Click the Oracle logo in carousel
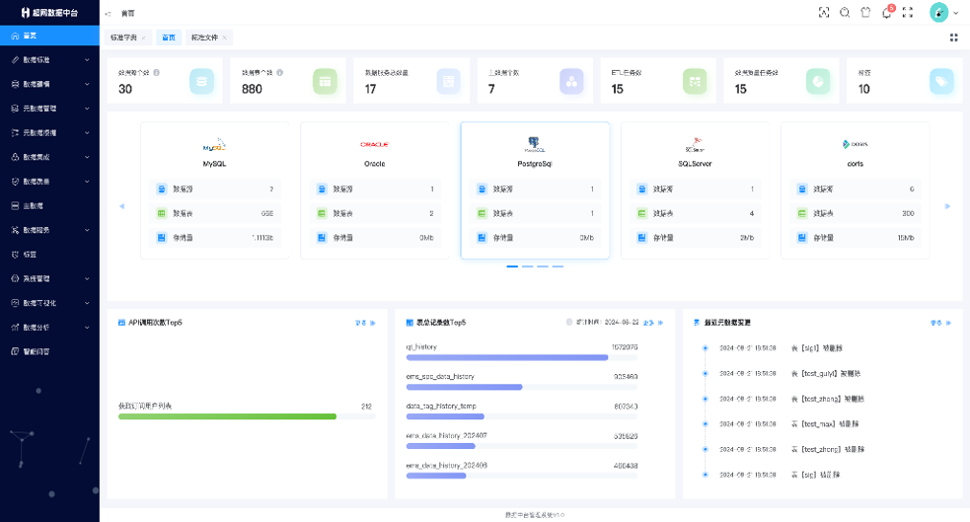970x522 pixels. [374, 145]
